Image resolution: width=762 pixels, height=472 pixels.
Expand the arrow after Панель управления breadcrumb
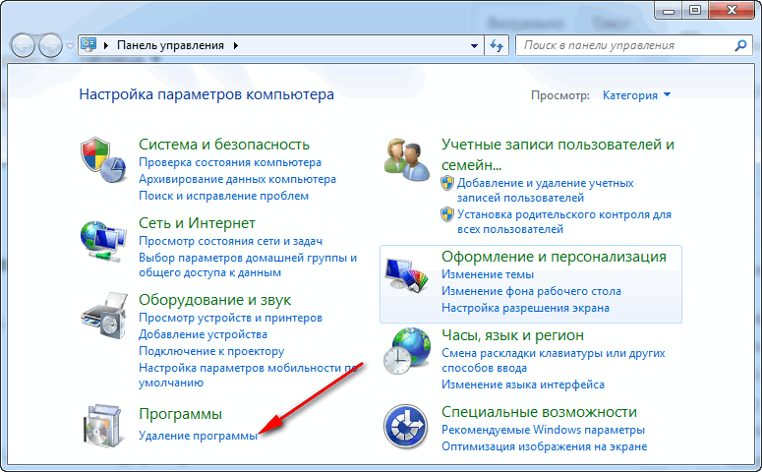(x=236, y=45)
